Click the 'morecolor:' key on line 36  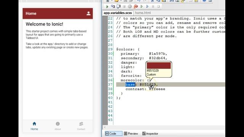tap(132, 80)
